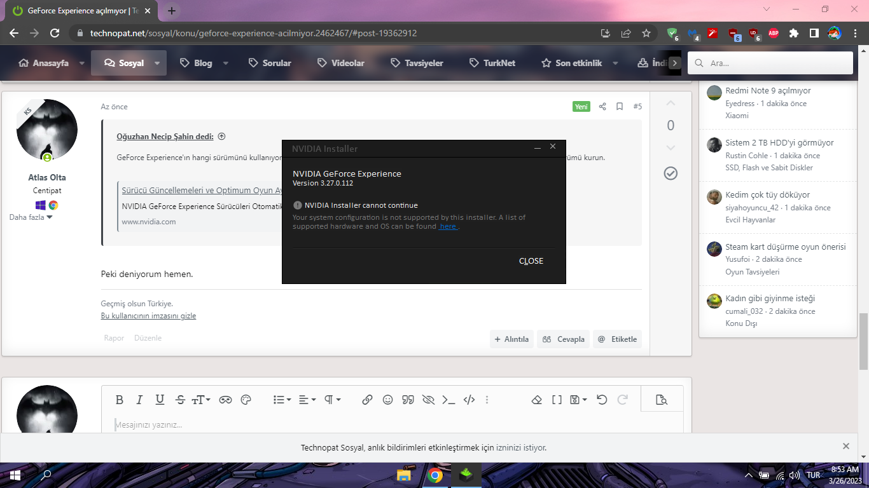Upvote the post with the up arrow
The width and height of the screenshot is (869, 488).
671,103
